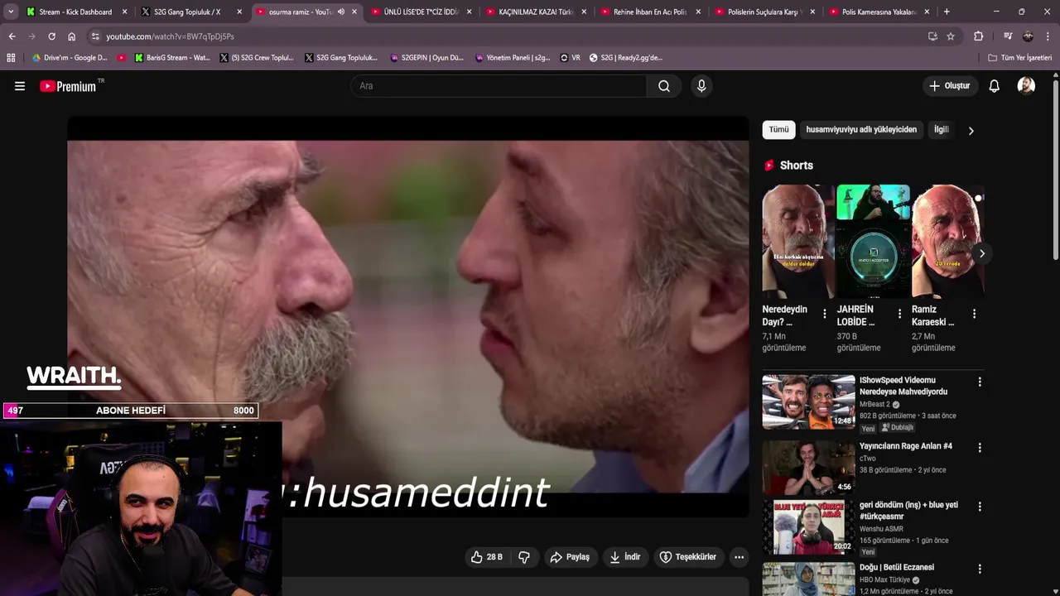Open the Drive'ım - Google D... bookmark
This screenshot has height=596, width=1060.
coord(69,58)
